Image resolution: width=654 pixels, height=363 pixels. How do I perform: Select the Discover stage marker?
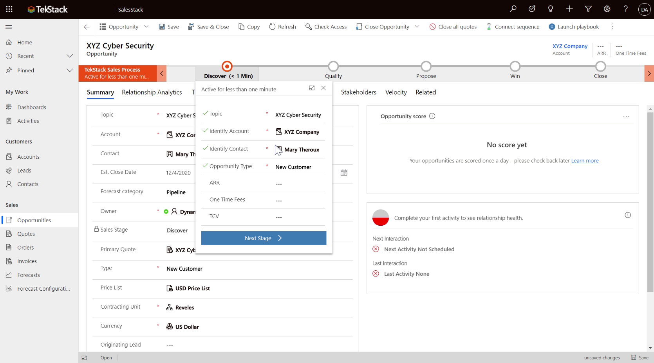pos(227,66)
